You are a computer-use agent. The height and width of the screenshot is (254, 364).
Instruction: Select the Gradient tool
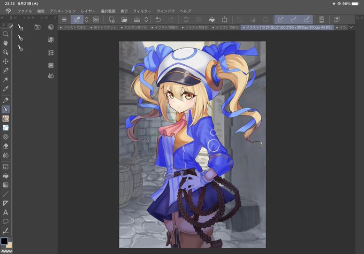[x=5, y=185]
